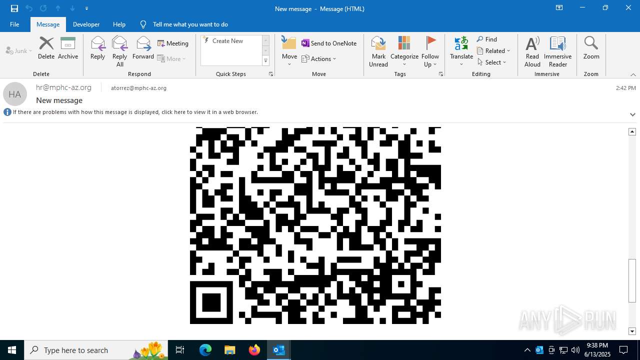This screenshot has height=360, width=640.
Task: Open the Windows Start menu
Action: [x=12, y=350]
